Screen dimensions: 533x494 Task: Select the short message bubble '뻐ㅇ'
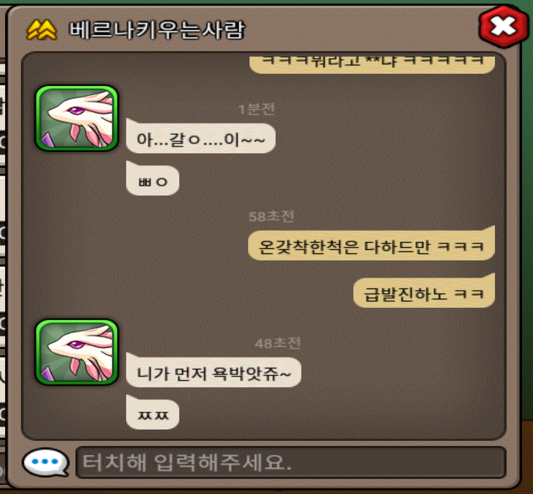[153, 180]
